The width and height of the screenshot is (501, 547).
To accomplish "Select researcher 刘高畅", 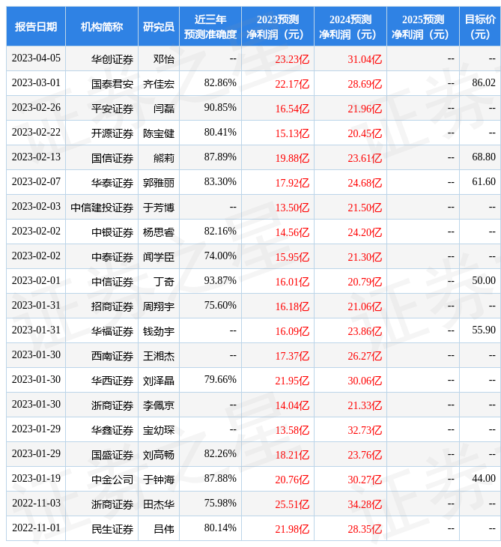I will [159, 456].
